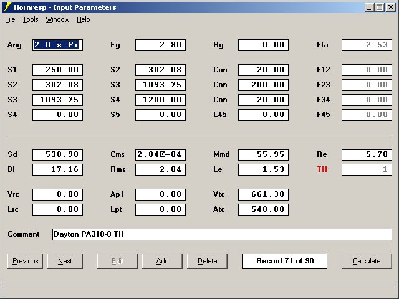Click the Ang label
Viewport: 399px width, 299px height.
click(14, 45)
